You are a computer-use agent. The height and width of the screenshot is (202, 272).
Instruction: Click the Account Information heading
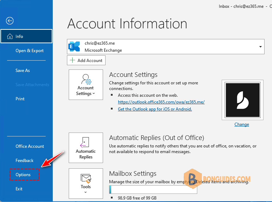coord(127,24)
